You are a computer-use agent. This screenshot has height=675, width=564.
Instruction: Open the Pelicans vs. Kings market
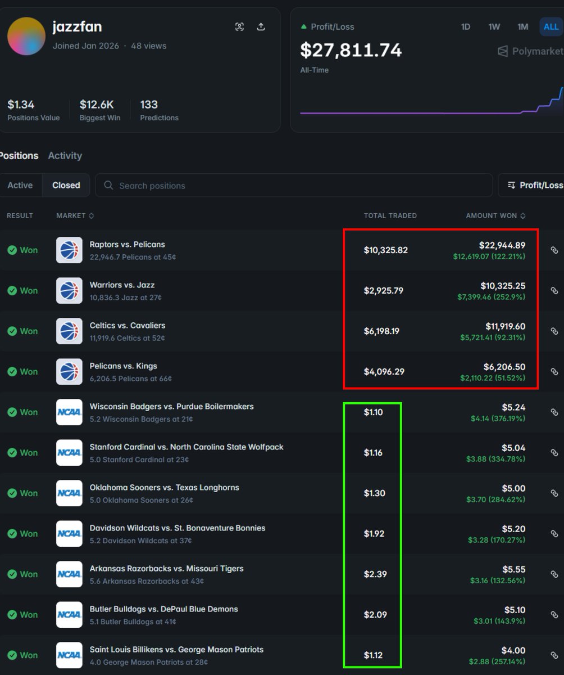(x=124, y=366)
